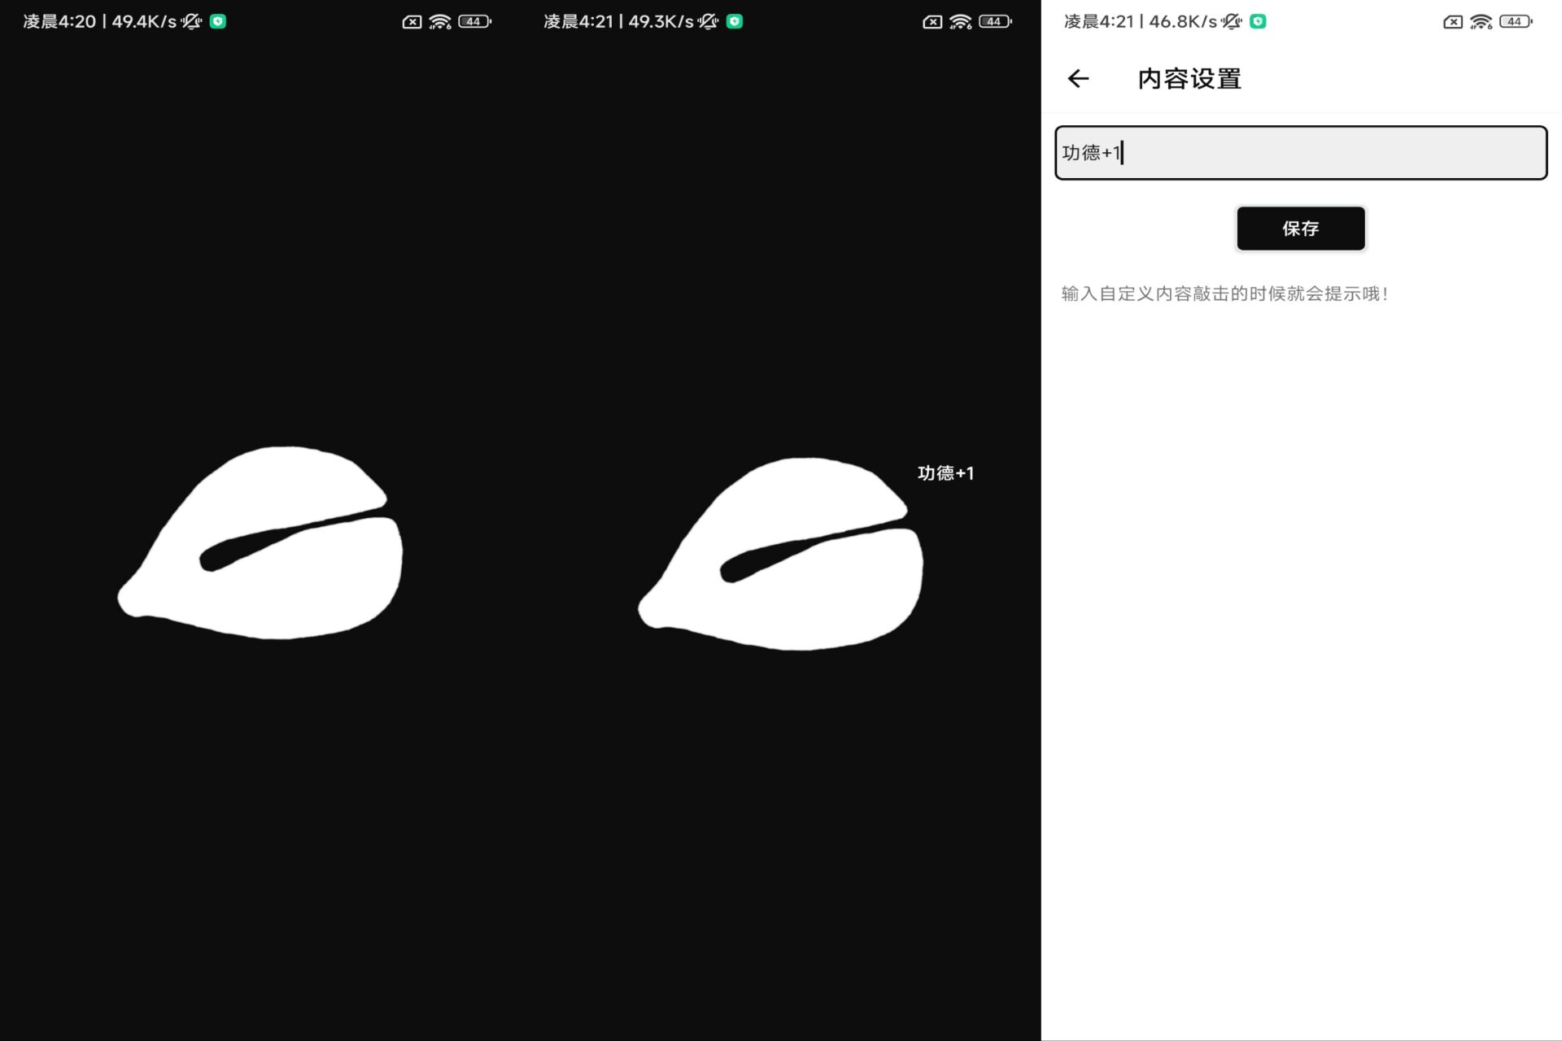The width and height of the screenshot is (1562, 1041).
Task: Tap the back arrow on 内容设置 screen
Action: click(1079, 77)
